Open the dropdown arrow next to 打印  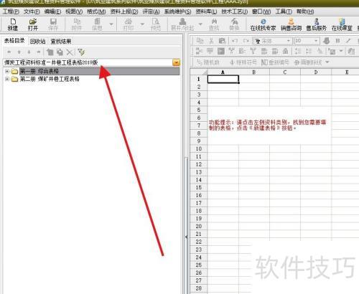(142, 24)
